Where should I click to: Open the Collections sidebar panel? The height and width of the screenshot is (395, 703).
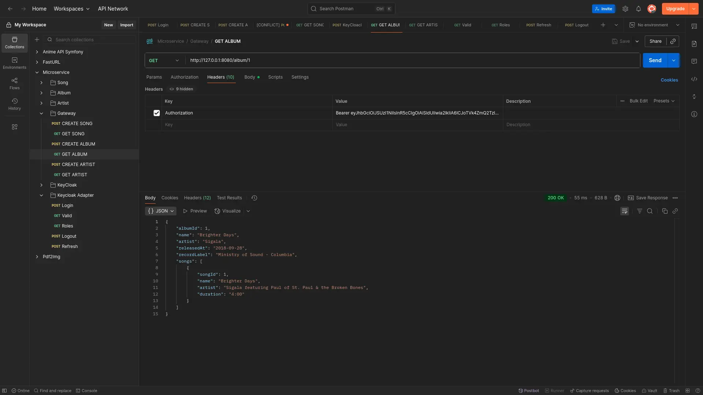coord(15,43)
